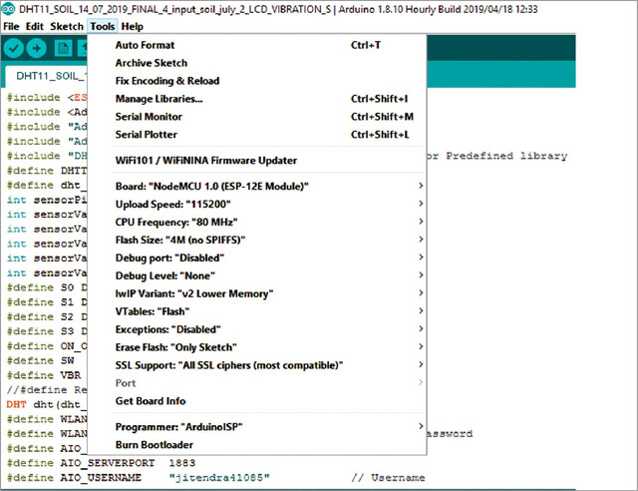The height and width of the screenshot is (491, 638).
Task: Click the Arduino logo in title bar
Action: coord(8,9)
